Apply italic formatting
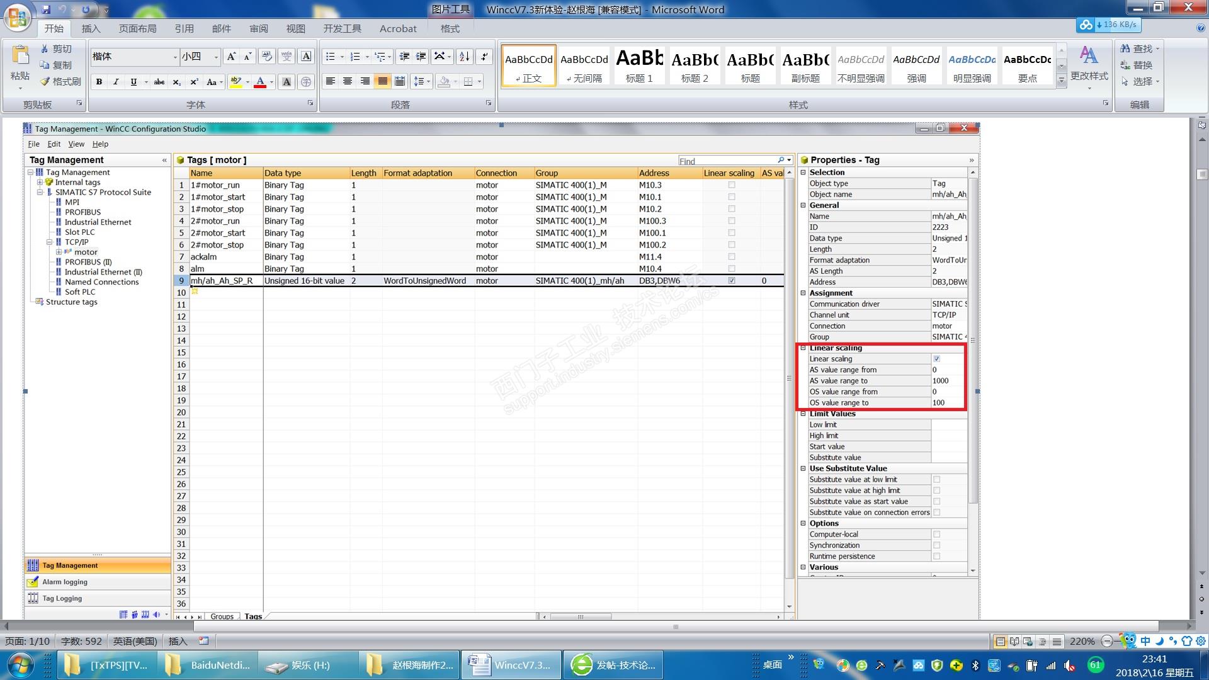The width and height of the screenshot is (1209, 680). [116, 82]
